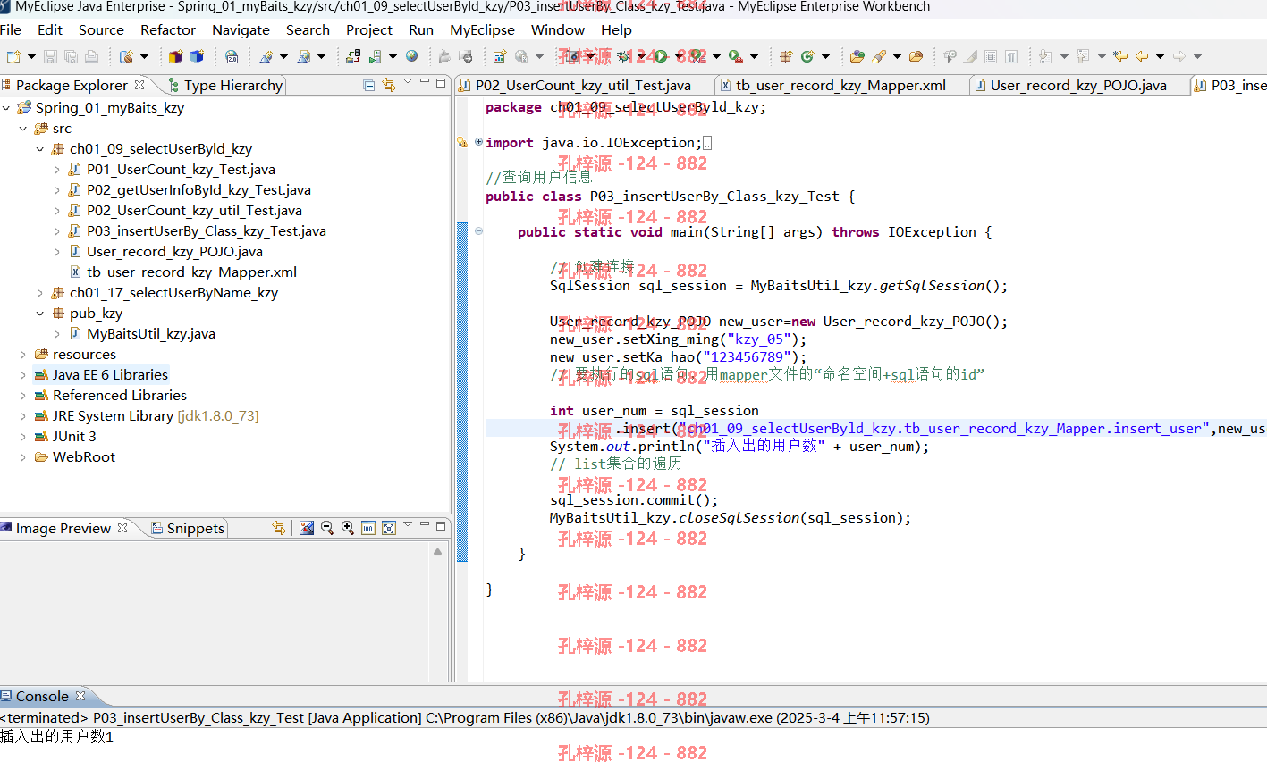Close the Package Explorer view tab
This screenshot has width=1267, height=778.
139,85
